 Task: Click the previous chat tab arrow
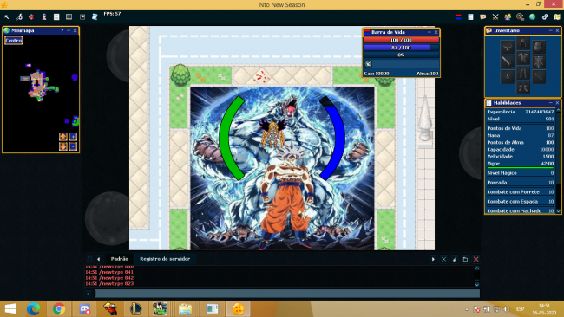(98, 259)
